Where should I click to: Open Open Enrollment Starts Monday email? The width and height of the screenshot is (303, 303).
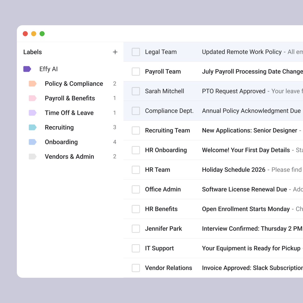(x=246, y=209)
